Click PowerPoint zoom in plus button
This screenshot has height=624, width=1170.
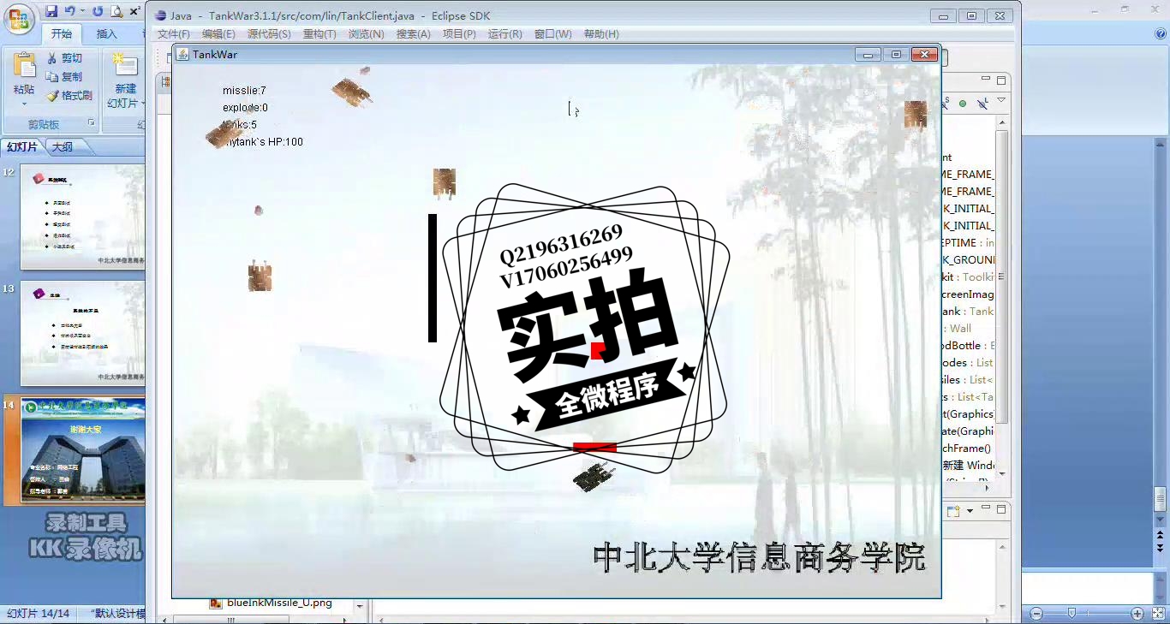pyautogui.click(x=1137, y=614)
